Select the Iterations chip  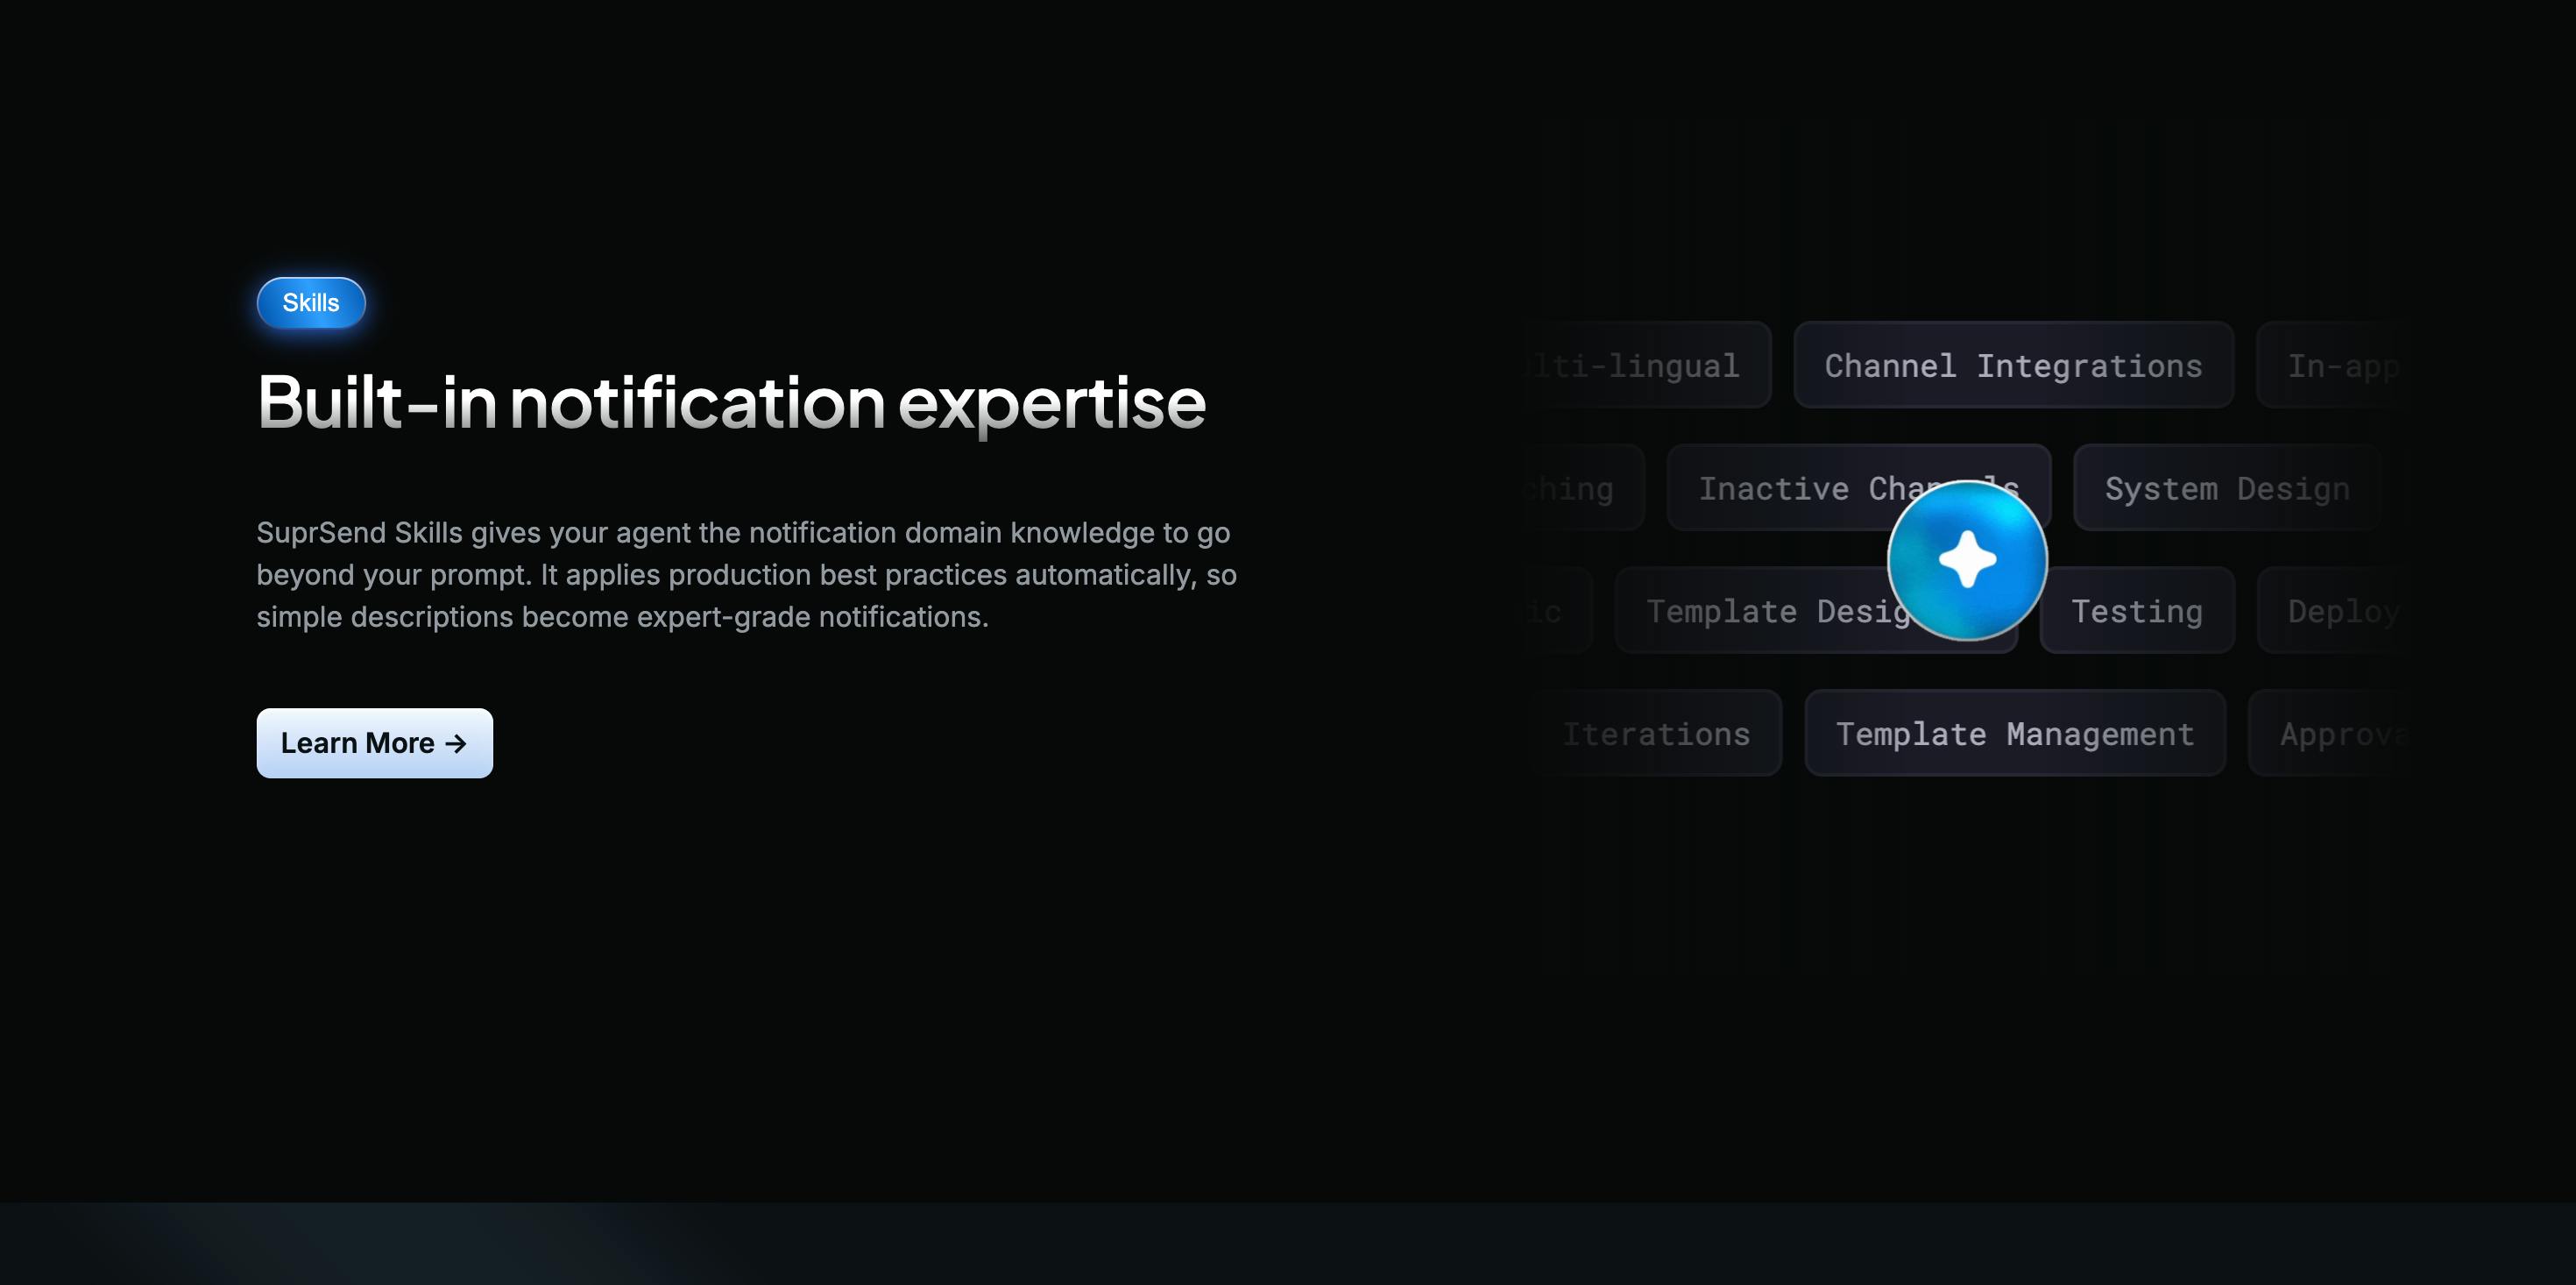click(1656, 734)
